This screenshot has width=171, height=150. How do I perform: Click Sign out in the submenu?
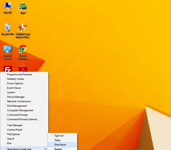point(62,136)
